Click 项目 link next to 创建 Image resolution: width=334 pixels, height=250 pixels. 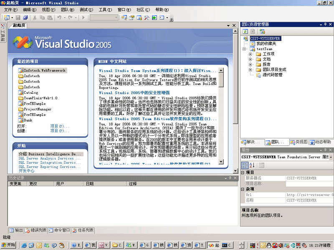tap(60, 131)
